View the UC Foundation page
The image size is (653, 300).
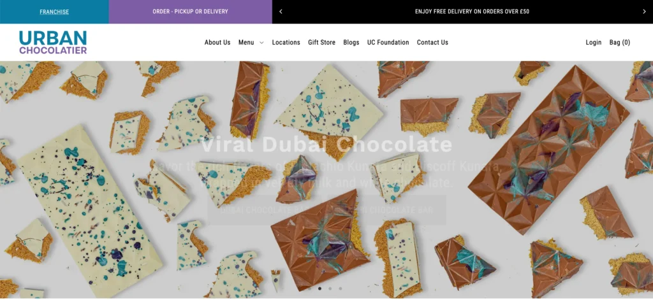point(388,43)
